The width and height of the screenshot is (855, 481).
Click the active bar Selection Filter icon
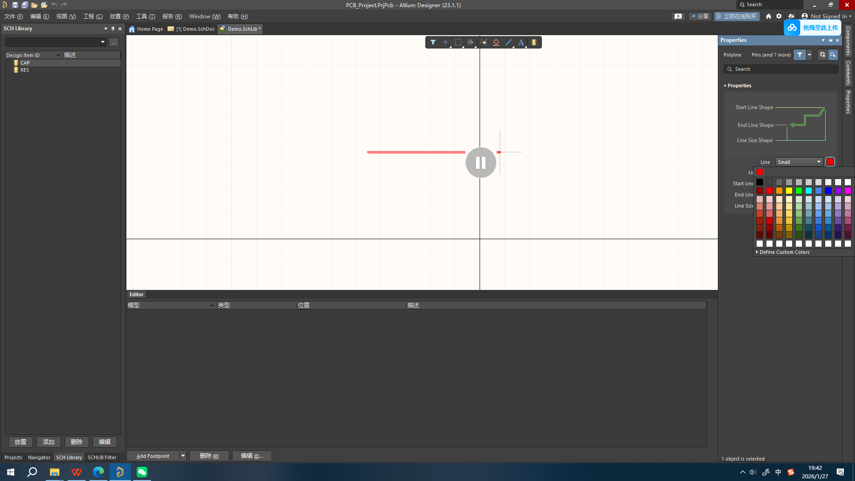[433, 42]
